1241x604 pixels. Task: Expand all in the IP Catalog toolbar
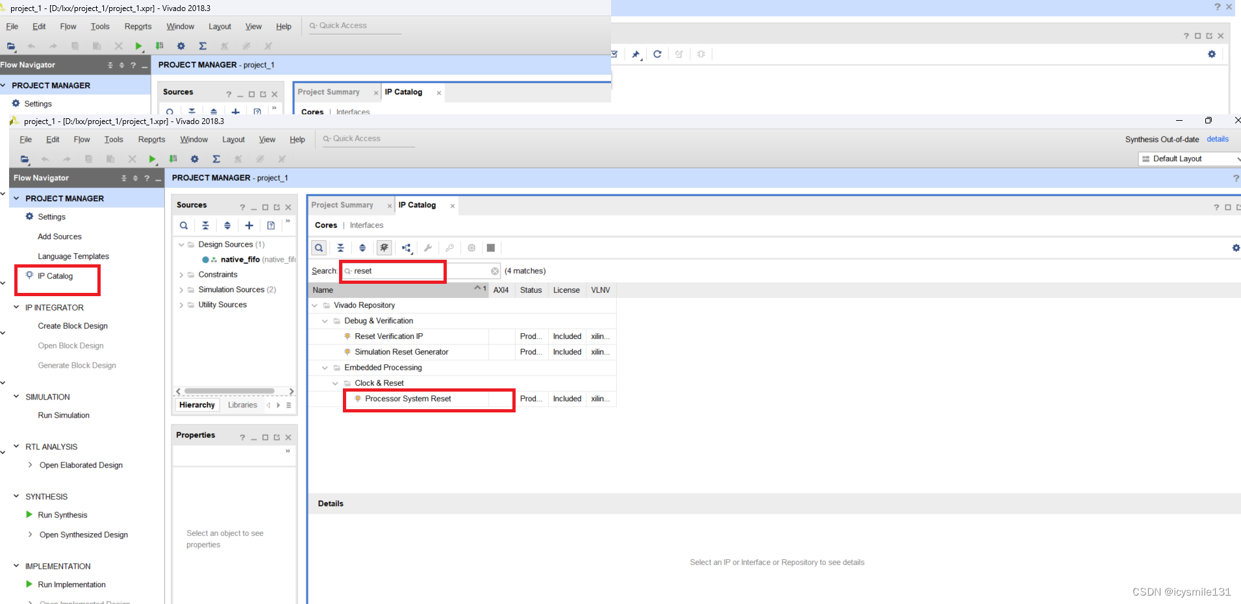(362, 248)
